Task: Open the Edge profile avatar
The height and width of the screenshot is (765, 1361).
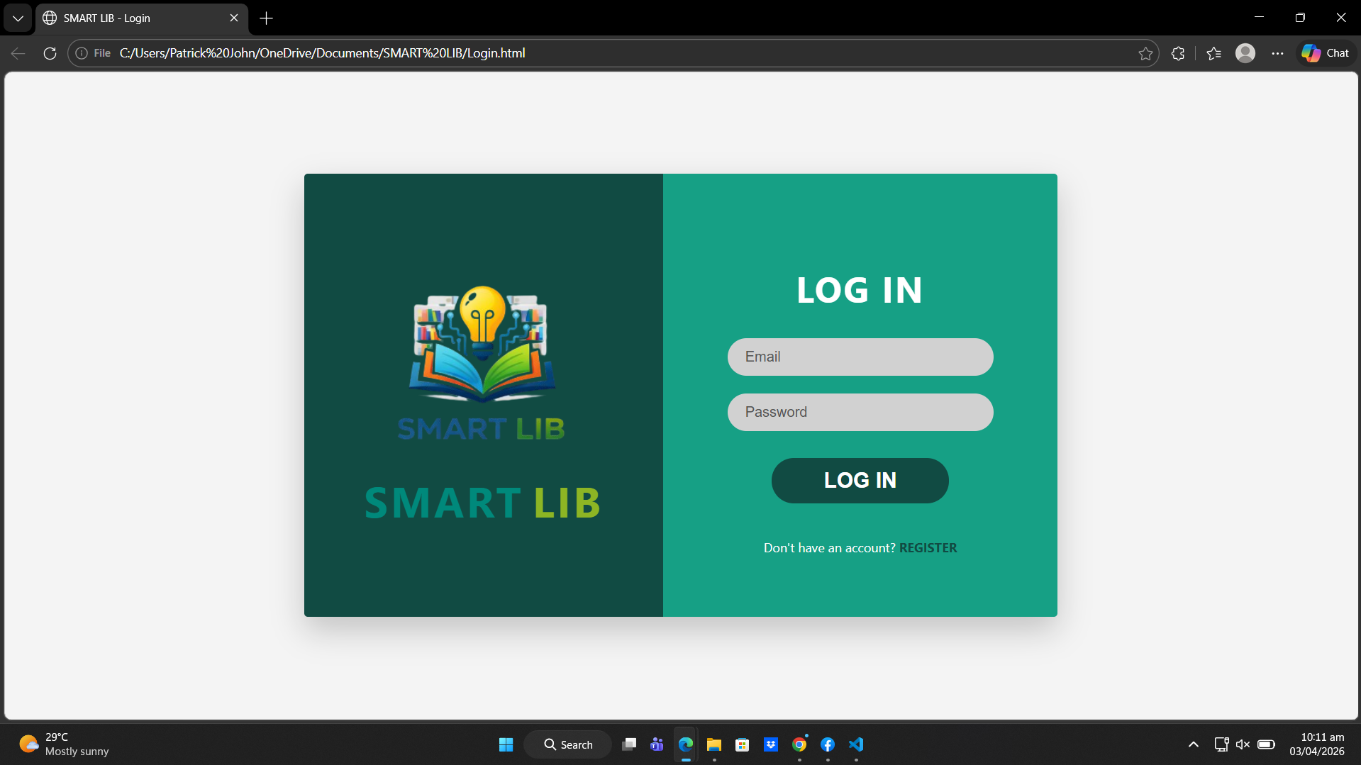Action: pos(1245,52)
